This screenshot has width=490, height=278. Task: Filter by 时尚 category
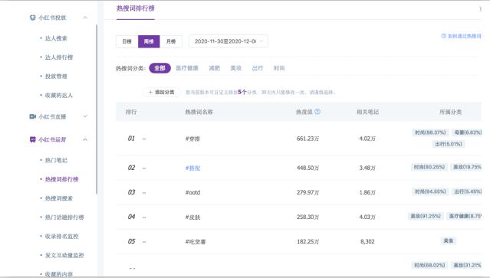pyautogui.click(x=279, y=68)
